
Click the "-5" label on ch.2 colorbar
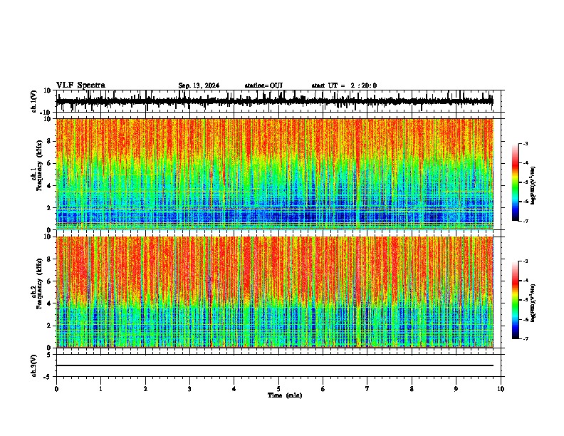526,300
